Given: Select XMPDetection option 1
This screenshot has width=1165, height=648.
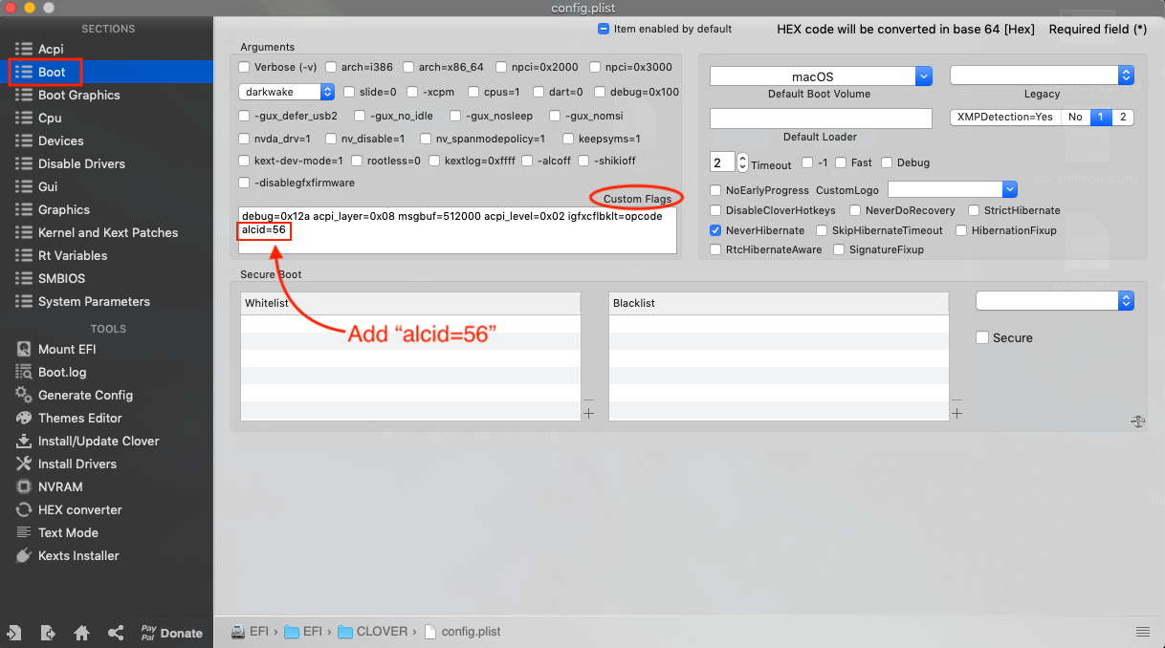Looking at the screenshot, I should pyautogui.click(x=1100, y=117).
